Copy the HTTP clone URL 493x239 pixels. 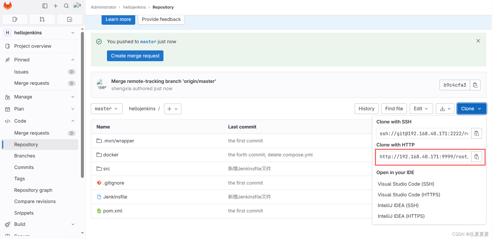[477, 157]
